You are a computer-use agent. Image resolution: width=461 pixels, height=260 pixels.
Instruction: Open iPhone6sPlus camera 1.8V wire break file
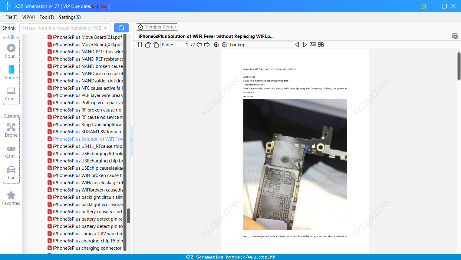[85, 234]
